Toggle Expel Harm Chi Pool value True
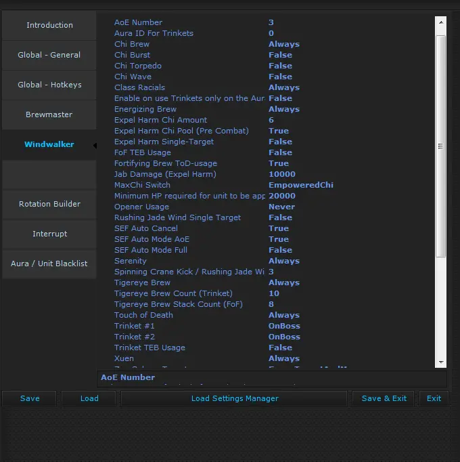Viewport: 460px width, 462px height. pyautogui.click(x=279, y=131)
